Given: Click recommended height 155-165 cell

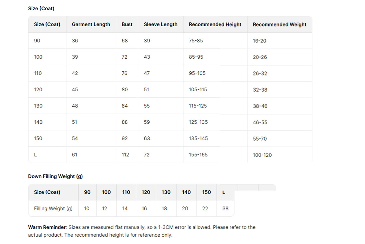Looking at the screenshot, I should [198, 155].
